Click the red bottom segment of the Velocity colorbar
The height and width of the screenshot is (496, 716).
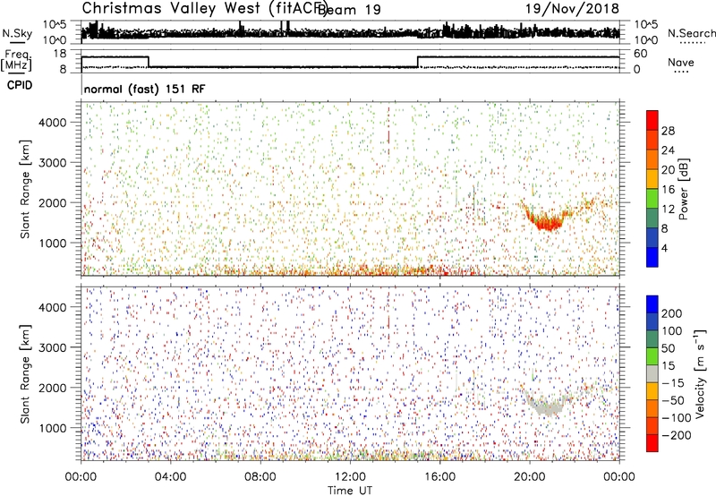click(x=652, y=443)
